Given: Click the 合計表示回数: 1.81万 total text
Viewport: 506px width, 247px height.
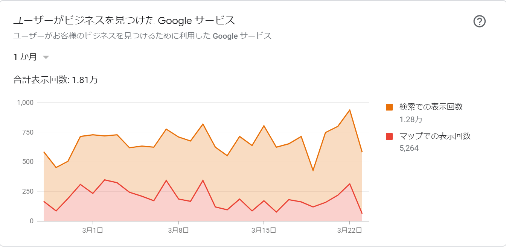Looking at the screenshot, I should [56, 80].
